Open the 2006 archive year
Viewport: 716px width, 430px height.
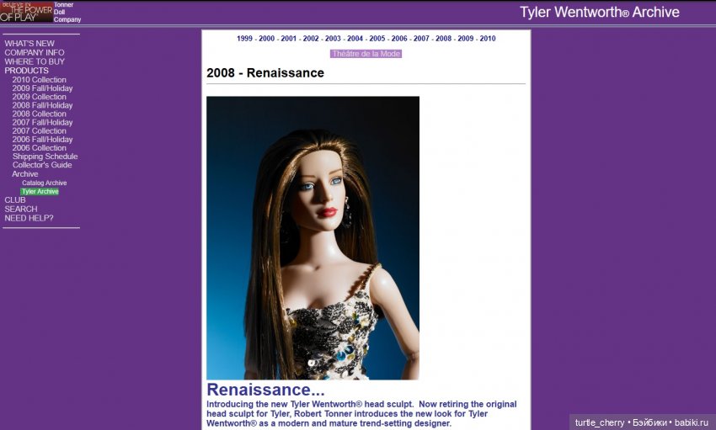pyautogui.click(x=399, y=39)
